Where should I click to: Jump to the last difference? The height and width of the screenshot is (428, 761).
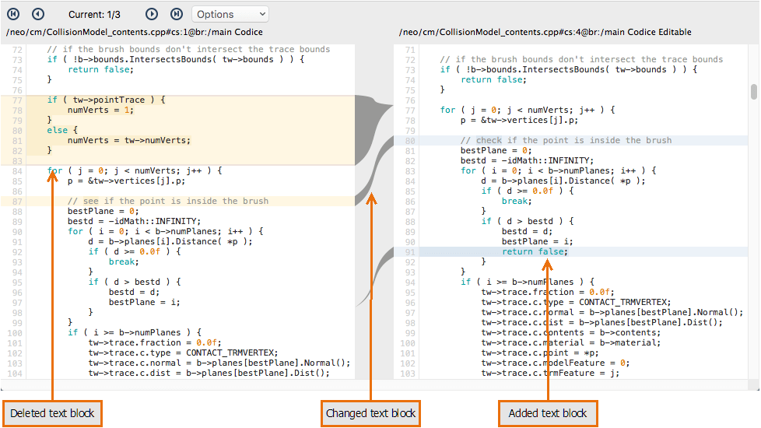pos(177,14)
